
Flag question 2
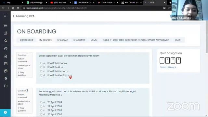22,110
